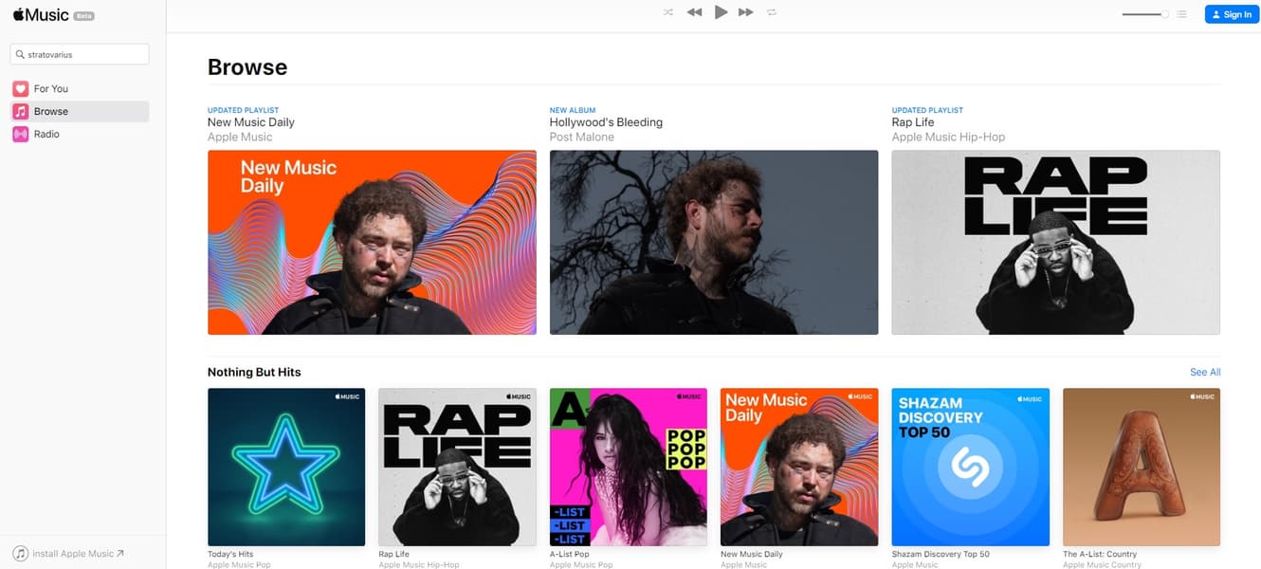1261x569 pixels.
Task: Skip to the previous track
Action: coord(694,12)
